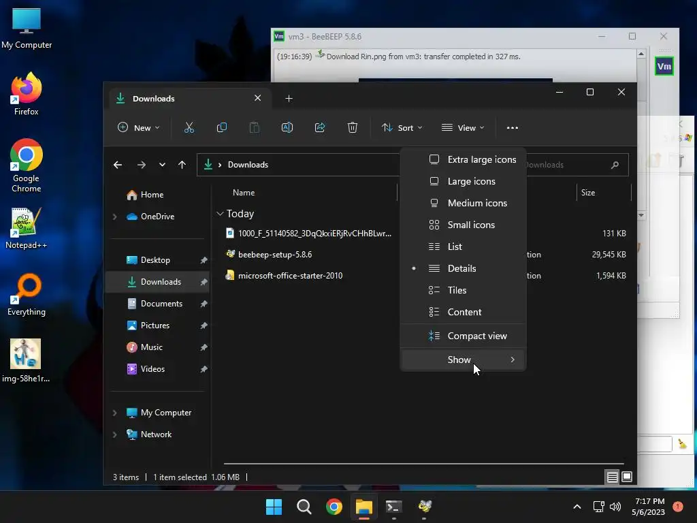Open recent locations chevron

point(162,165)
